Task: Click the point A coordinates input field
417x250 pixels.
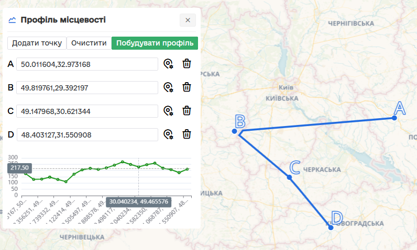Action: click(x=87, y=64)
